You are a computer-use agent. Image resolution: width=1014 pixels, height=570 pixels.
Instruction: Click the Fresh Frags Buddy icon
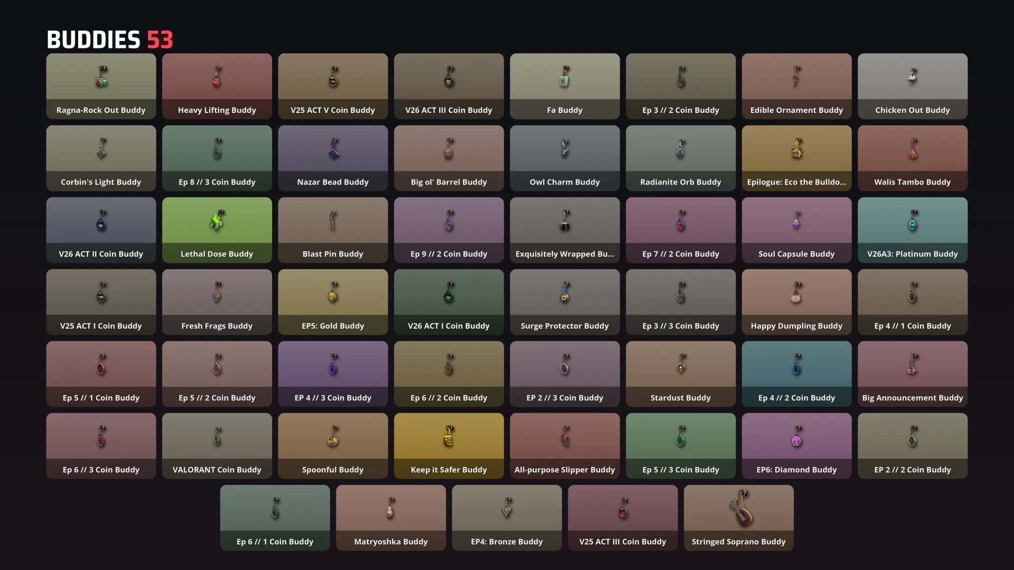217,292
